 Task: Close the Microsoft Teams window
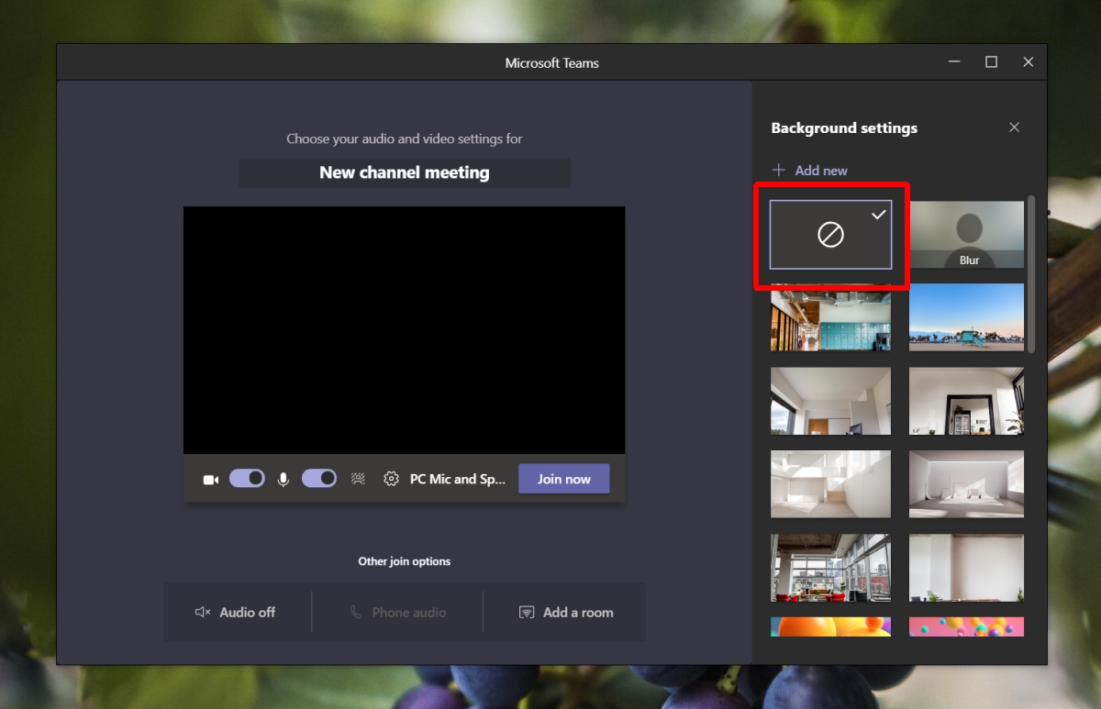point(1028,62)
